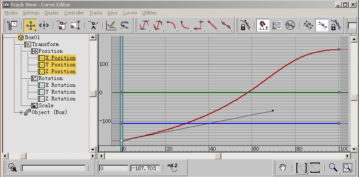The width and height of the screenshot is (359, 177).
Task: Click the key value field showing -167.703
Action: coord(145,168)
